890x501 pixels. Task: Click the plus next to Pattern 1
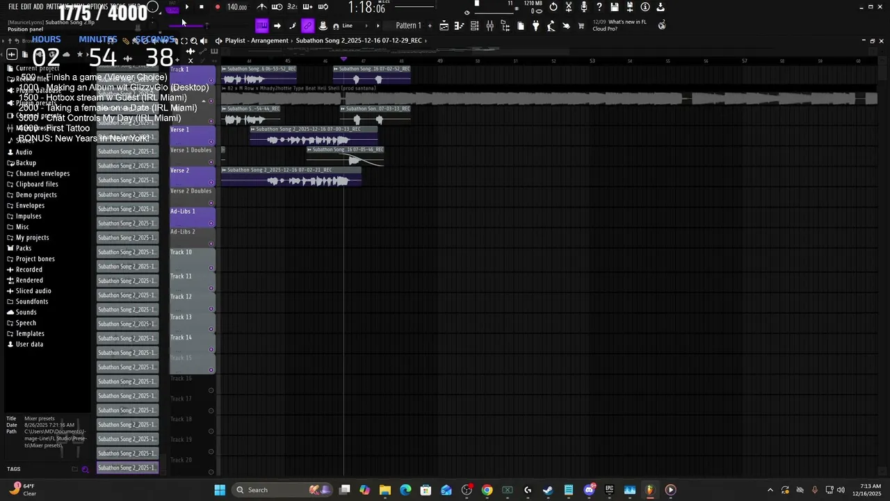[430, 26]
